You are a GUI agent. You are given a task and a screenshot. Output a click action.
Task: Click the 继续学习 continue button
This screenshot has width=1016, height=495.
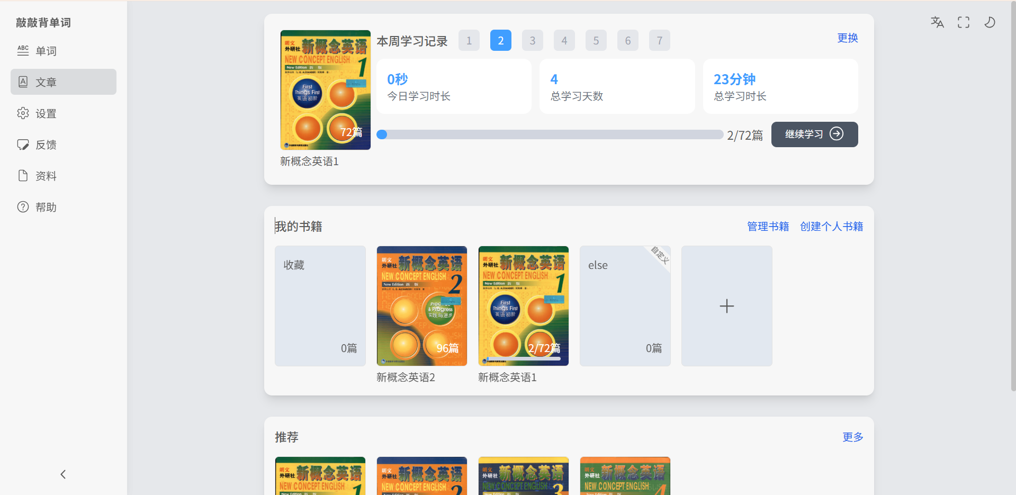815,134
